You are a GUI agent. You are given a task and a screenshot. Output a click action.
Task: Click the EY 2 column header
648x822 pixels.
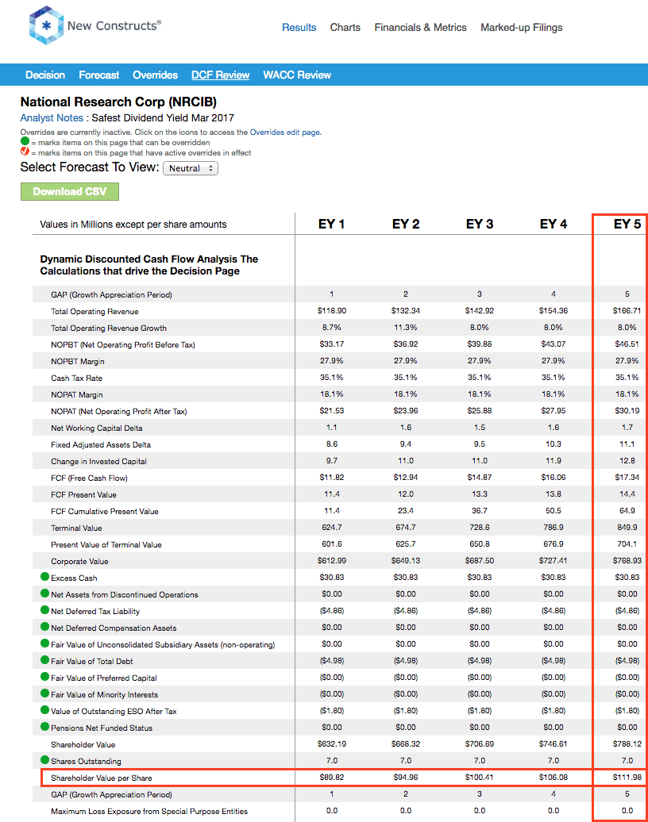pos(406,224)
